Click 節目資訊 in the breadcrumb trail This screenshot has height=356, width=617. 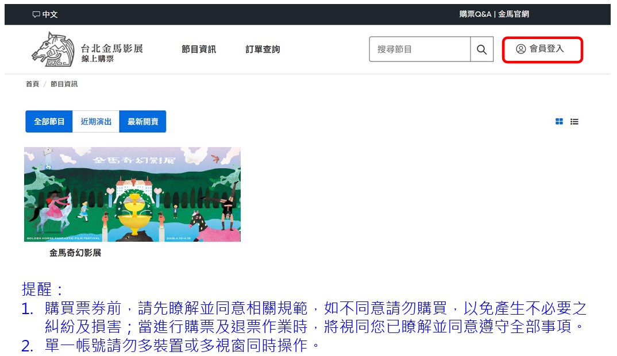64,84
